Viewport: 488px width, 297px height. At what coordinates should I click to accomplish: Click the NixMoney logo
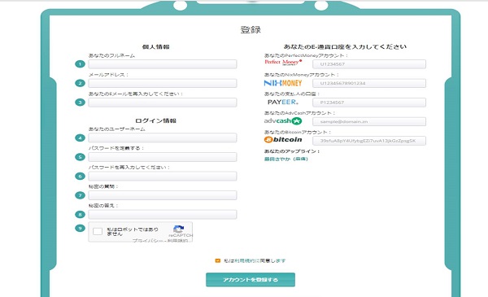[x=283, y=83]
